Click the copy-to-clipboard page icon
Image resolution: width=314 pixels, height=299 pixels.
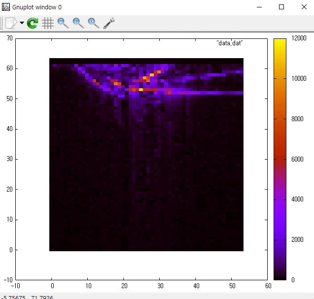[x=11, y=23]
